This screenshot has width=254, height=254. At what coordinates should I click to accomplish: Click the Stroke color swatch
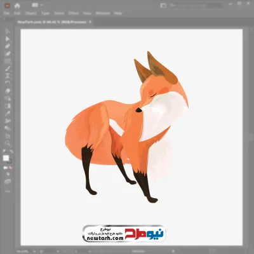click(10, 161)
